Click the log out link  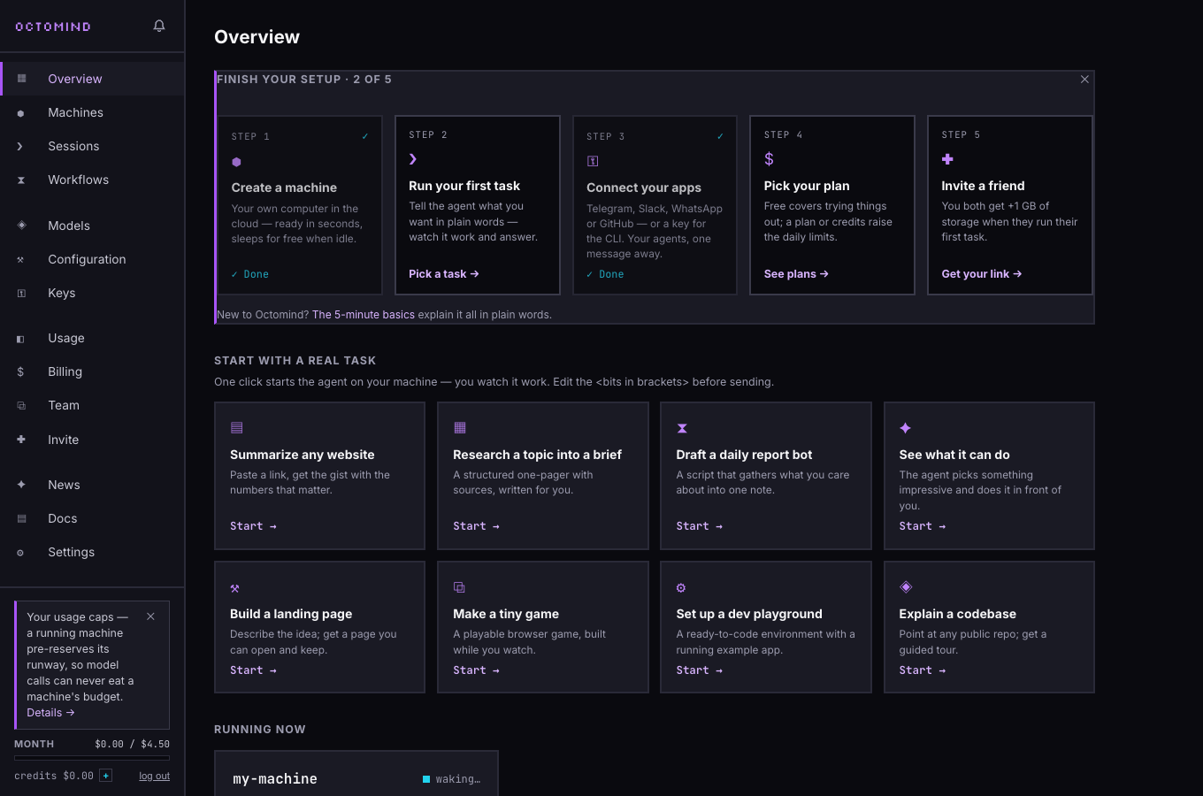pos(154,776)
